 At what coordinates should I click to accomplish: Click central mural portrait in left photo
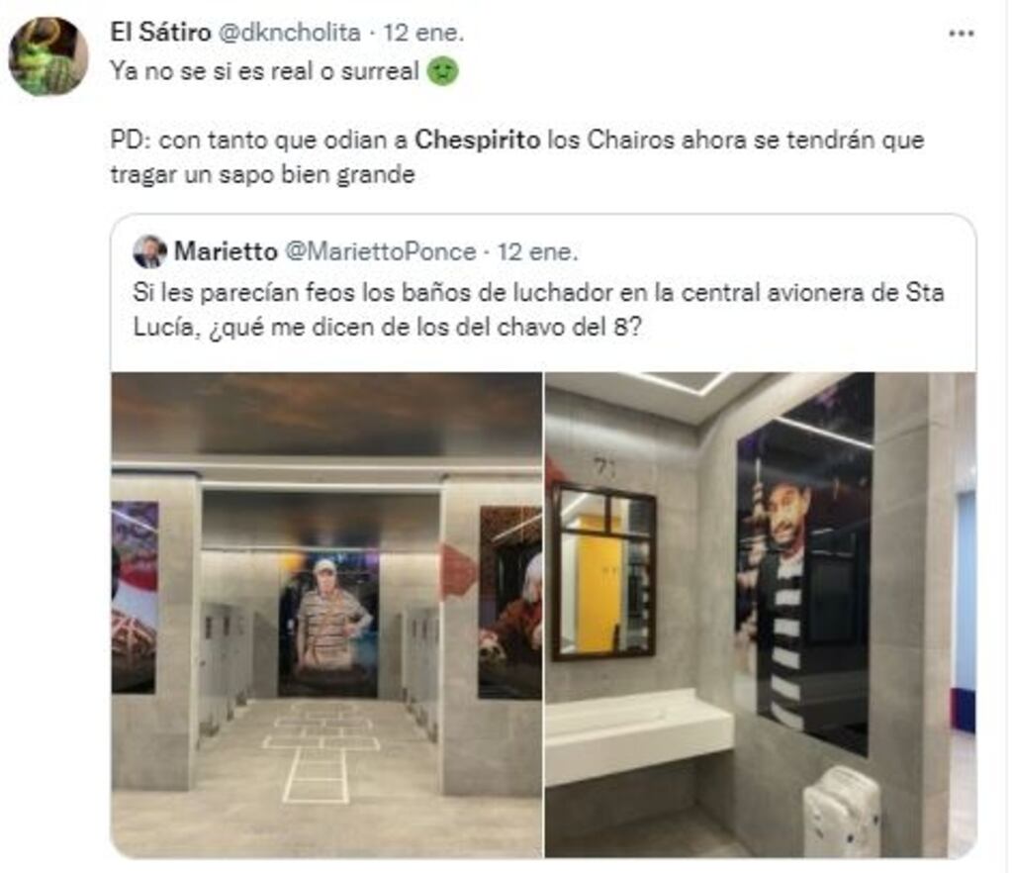(x=328, y=624)
